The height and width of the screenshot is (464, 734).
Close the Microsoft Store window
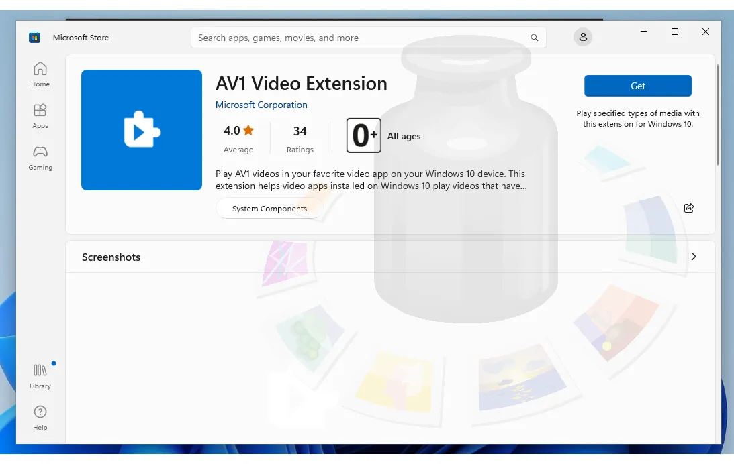point(705,32)
